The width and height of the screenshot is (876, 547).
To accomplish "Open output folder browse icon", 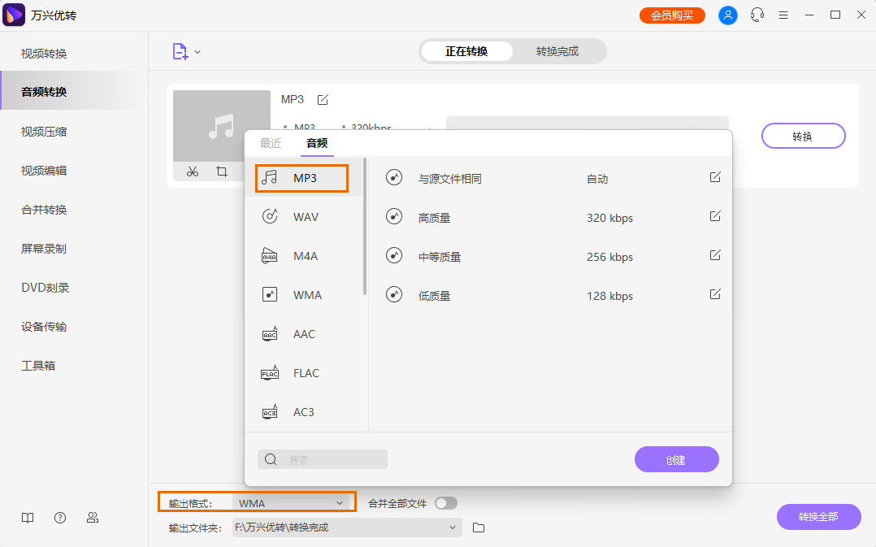I will 479,527.
